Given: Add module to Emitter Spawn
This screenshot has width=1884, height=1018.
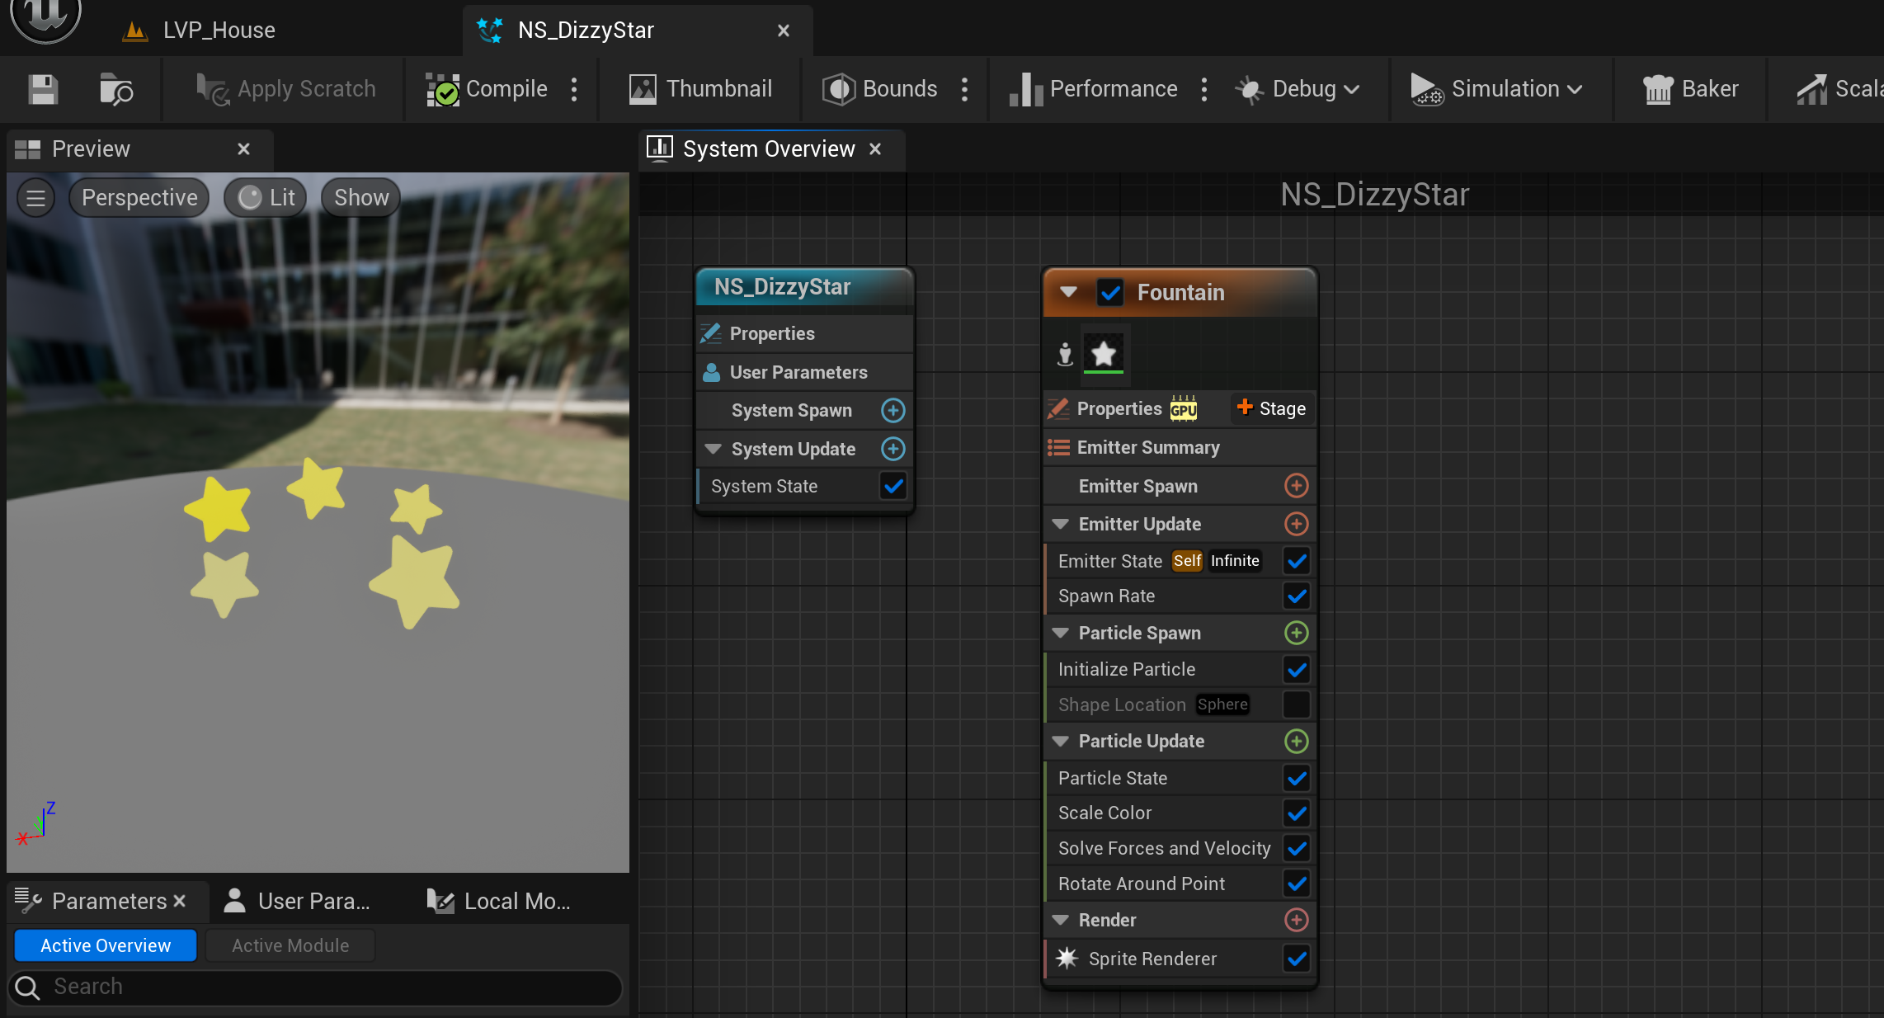Looking at the screenshot, I should 1297,486.
